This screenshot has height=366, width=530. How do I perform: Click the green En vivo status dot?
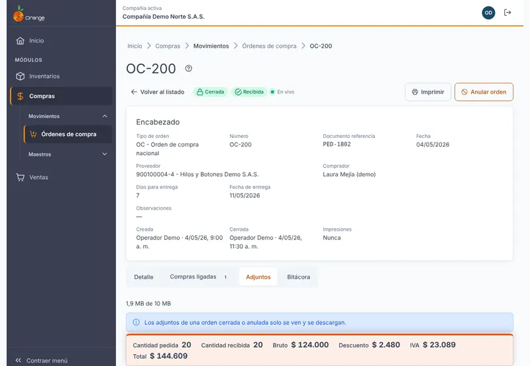click(x=272, y=92)
